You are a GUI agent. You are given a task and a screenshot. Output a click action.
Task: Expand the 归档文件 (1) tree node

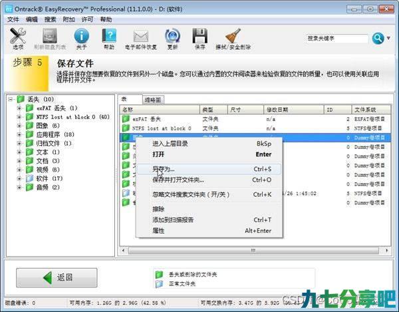19,143
